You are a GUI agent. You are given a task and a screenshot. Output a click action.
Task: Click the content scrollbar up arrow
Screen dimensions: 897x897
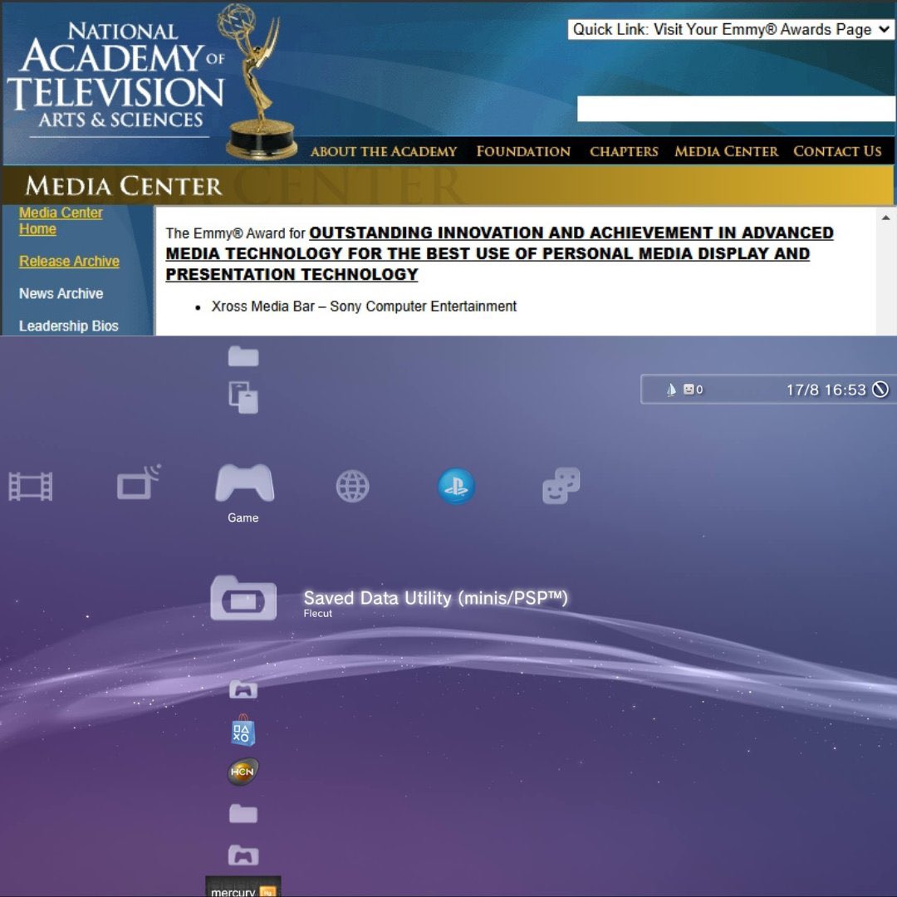885,218
